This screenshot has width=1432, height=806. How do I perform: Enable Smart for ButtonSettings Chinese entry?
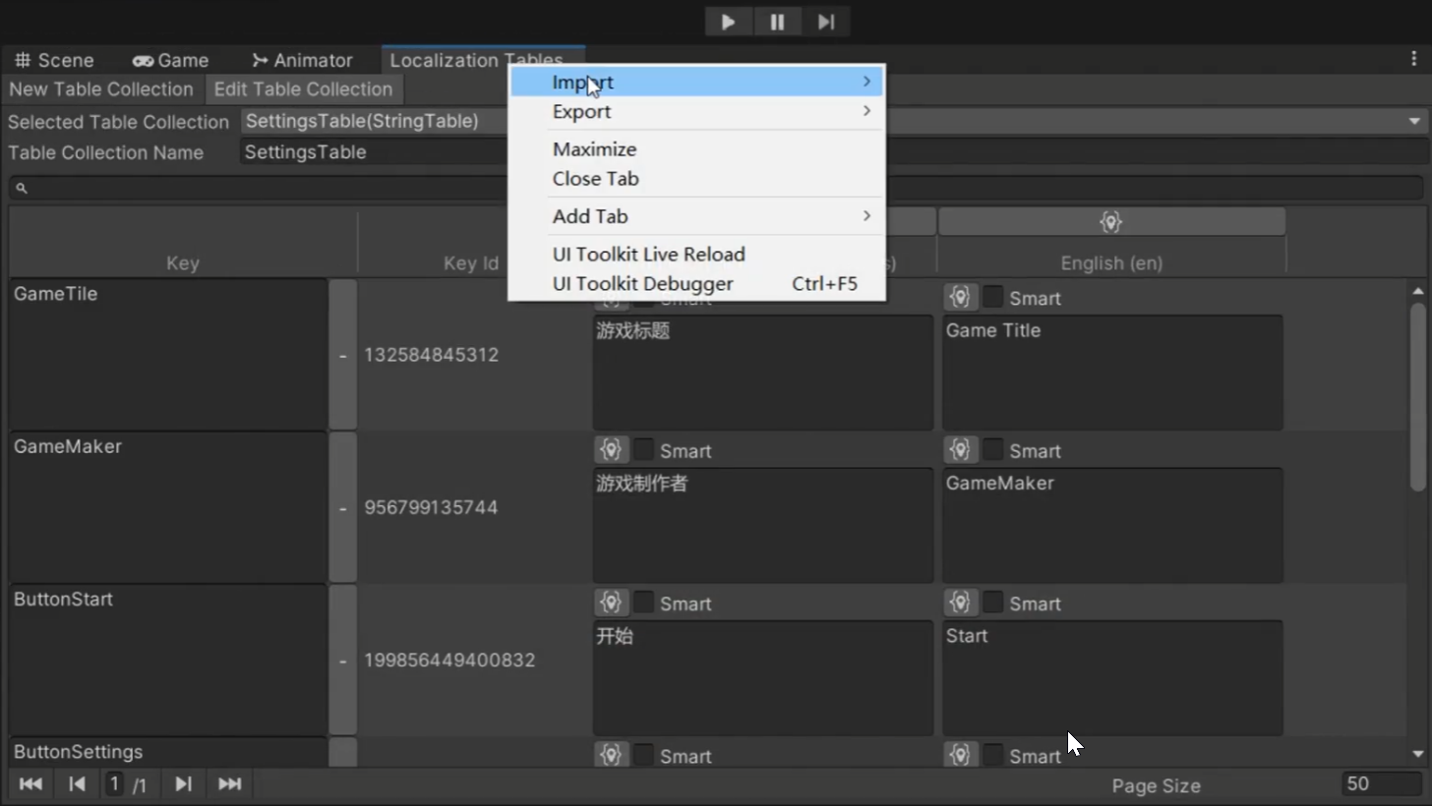(x=644, y=754)
